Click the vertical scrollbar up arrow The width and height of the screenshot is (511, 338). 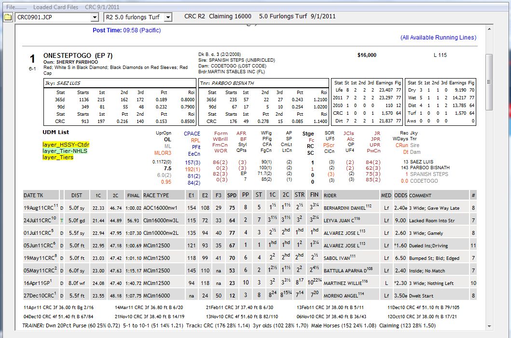[489, 29]
